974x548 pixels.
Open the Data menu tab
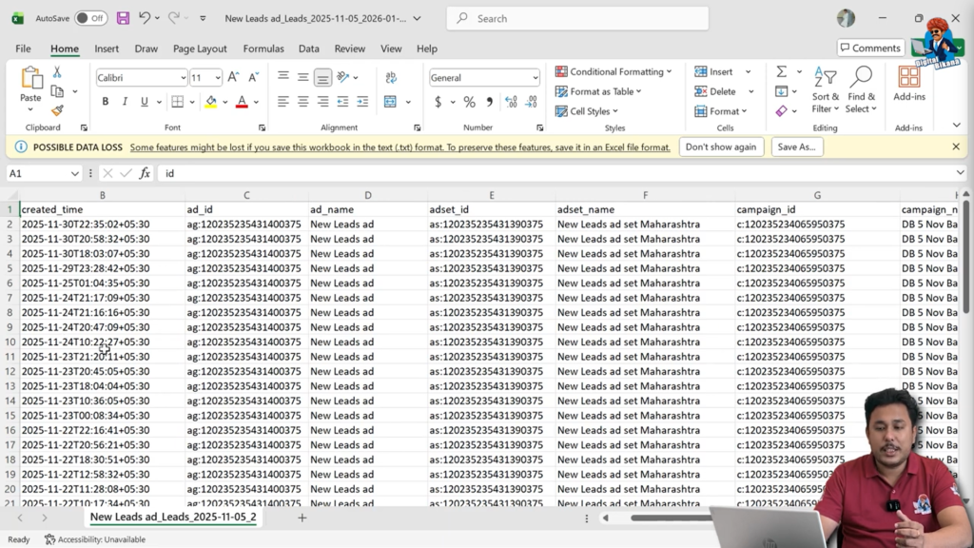point(308,49)
